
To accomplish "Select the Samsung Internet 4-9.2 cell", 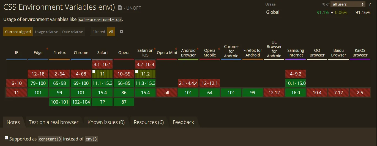I will click(296, 74).
